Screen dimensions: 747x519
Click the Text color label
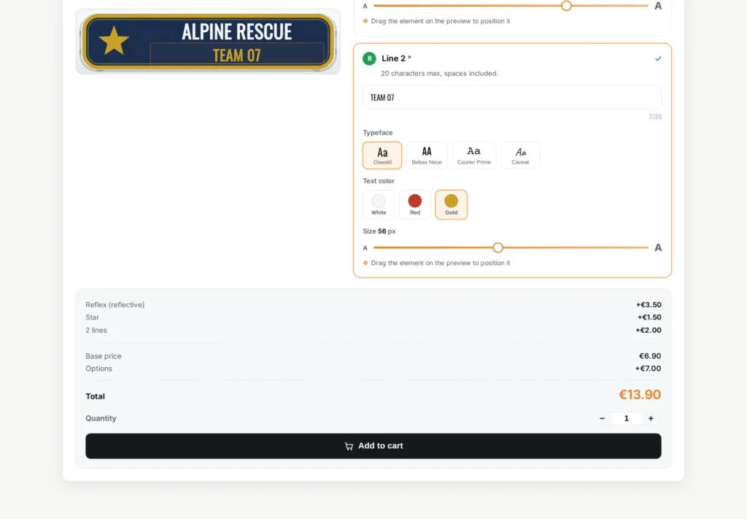tap(379, 181)
